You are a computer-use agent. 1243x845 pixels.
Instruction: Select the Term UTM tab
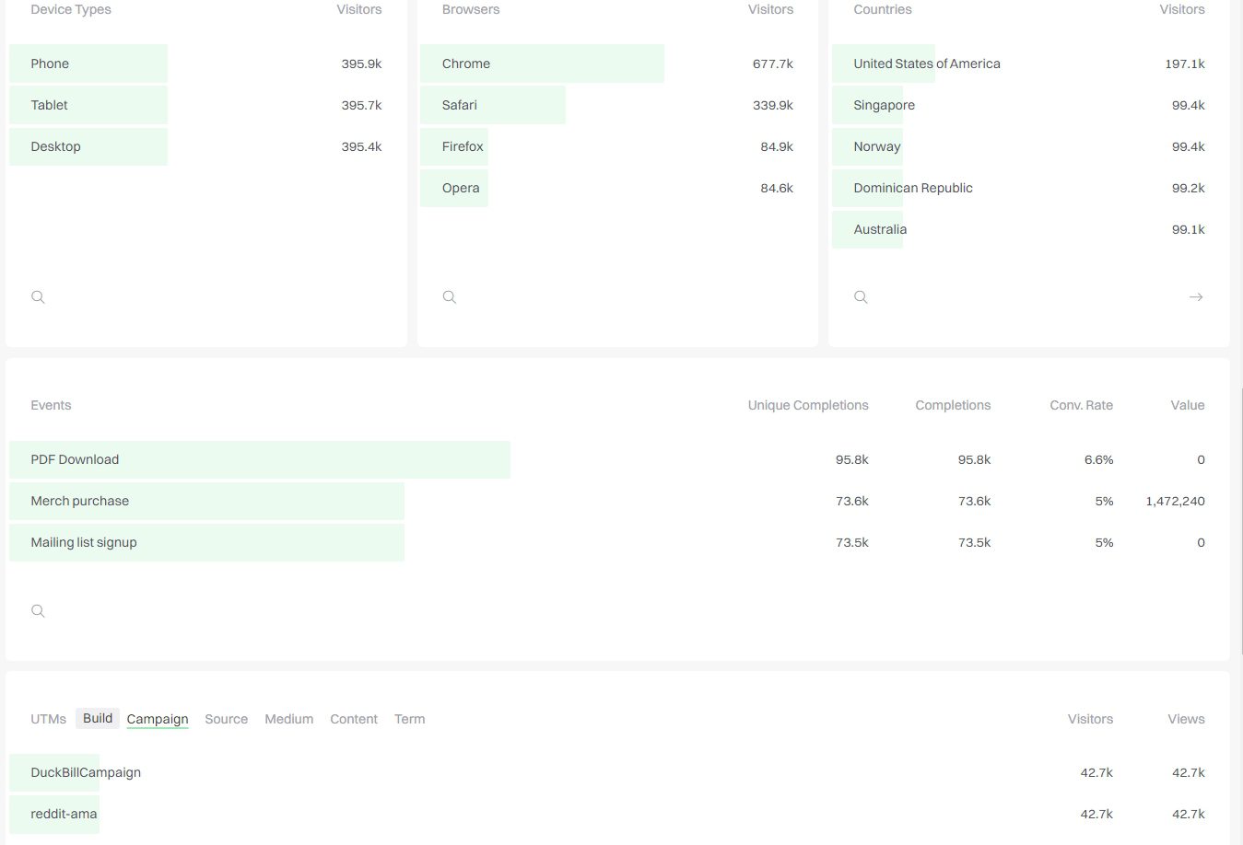pos(410,719)
